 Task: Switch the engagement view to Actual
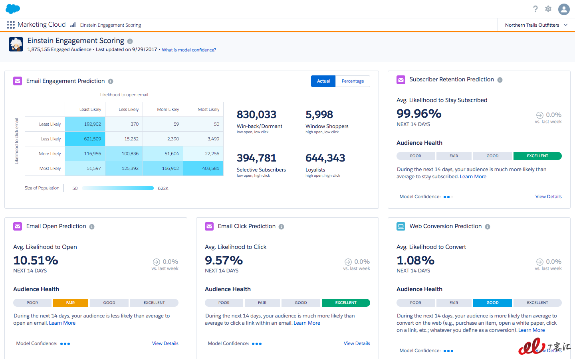point(323,81)
